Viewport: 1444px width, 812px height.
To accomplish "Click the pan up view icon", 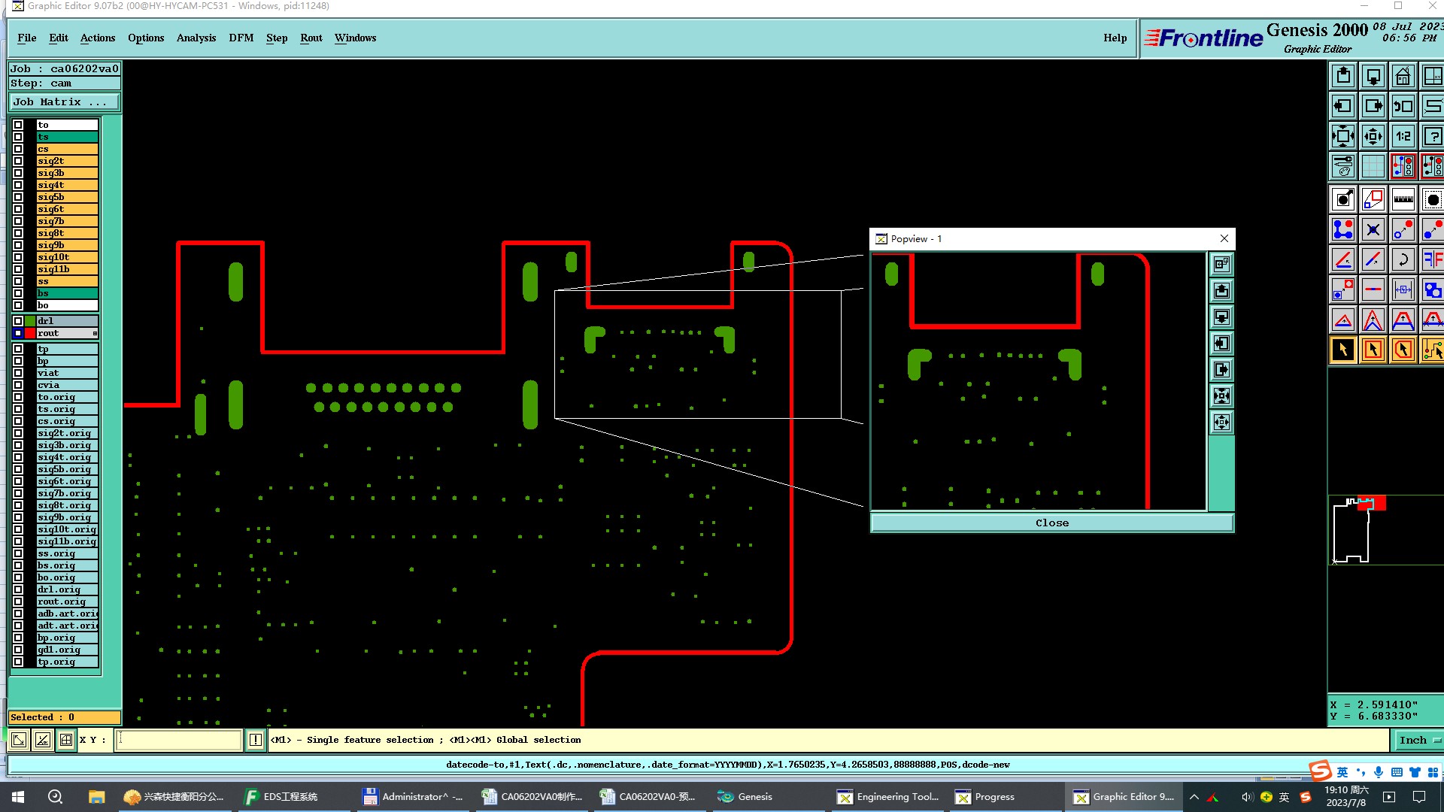I will pos(1343,76).
